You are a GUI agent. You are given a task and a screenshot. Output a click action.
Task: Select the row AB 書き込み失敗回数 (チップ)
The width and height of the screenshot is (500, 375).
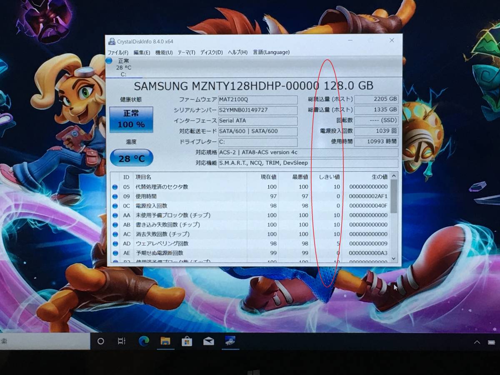coord(250,225)
